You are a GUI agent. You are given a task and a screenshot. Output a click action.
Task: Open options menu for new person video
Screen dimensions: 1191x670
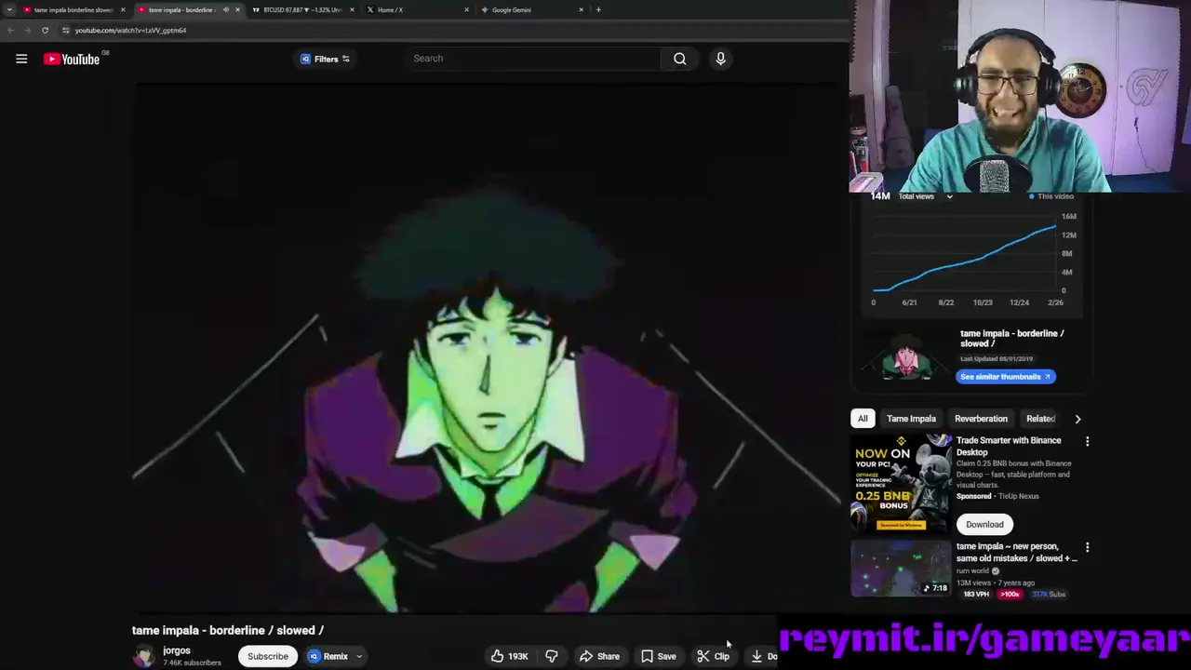pyautogui.click(x=1087, y=548)
